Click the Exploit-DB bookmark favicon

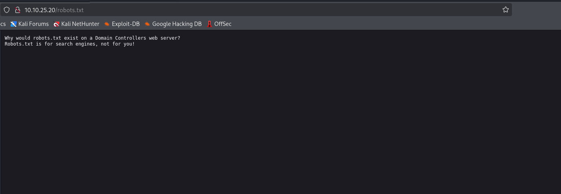tap(107, 24)
